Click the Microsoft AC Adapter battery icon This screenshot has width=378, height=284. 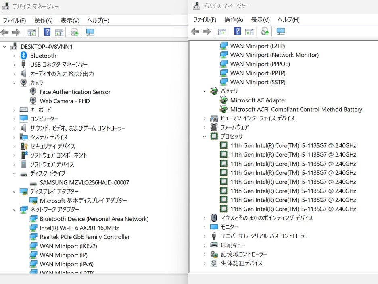click(x=224, y=100)
